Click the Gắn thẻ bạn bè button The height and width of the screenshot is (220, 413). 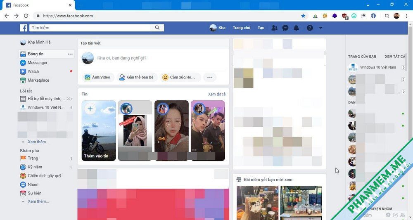(x=136, y=77)
